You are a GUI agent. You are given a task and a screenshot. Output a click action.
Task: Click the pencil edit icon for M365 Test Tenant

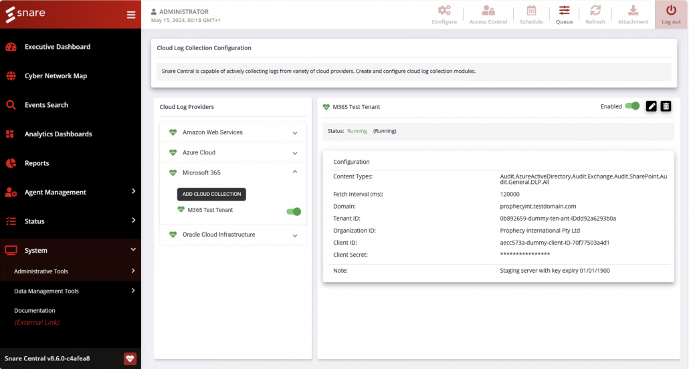coord(652,106)
